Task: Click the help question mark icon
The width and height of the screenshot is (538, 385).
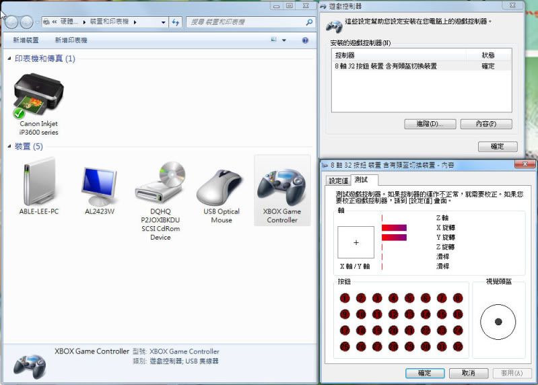Action: (305, 40)
